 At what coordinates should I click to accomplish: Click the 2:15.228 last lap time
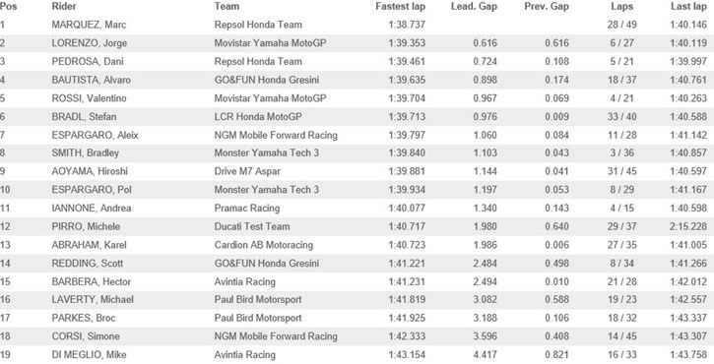[688, 226]
